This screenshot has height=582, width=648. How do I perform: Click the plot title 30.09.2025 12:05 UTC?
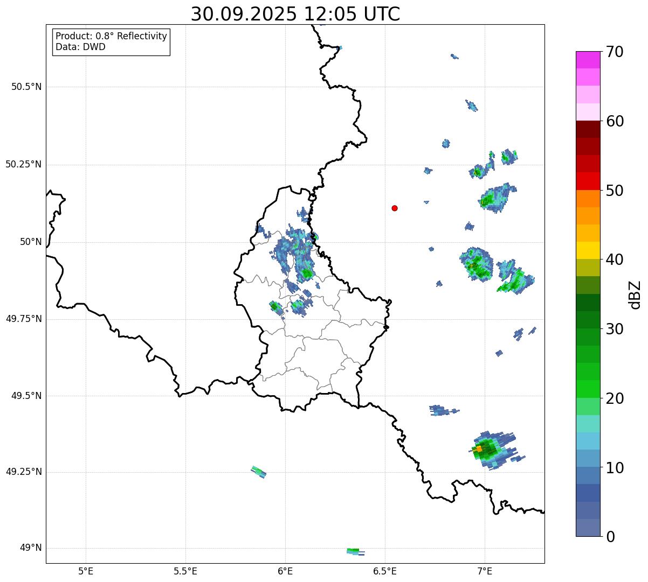click(295, 13)
